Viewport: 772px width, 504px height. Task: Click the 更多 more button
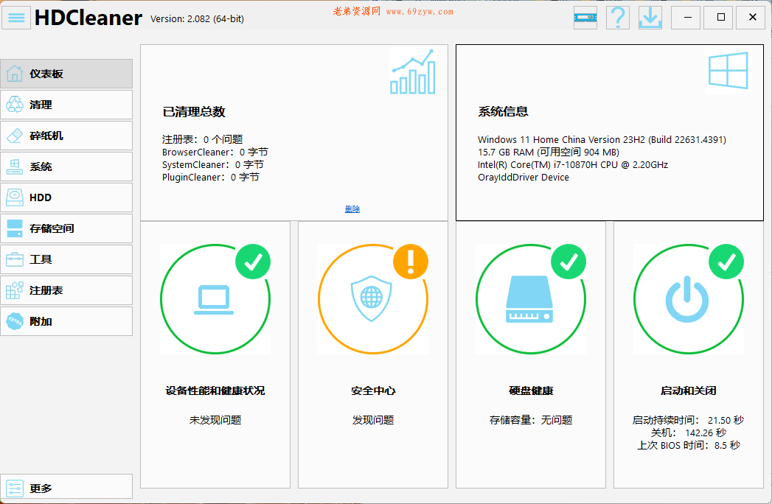(66, 489)
